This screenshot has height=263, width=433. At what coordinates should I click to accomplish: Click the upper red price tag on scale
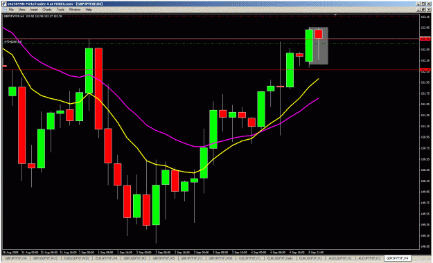click(425, 39)
